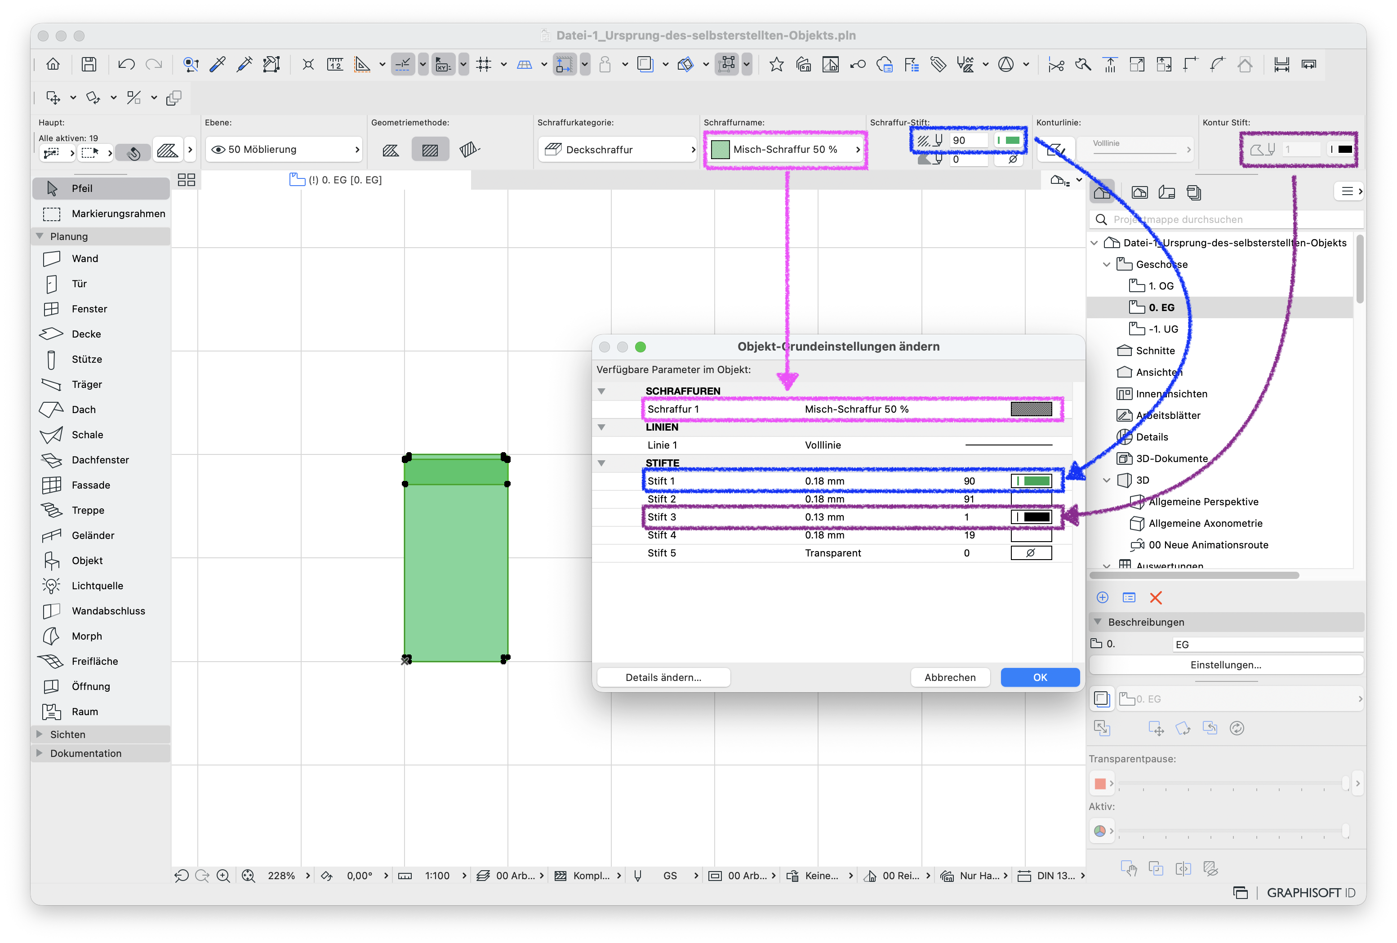Click the tab overview grid icon
The width and height of the screenshot is (1397, 943).
coord(187,180)
